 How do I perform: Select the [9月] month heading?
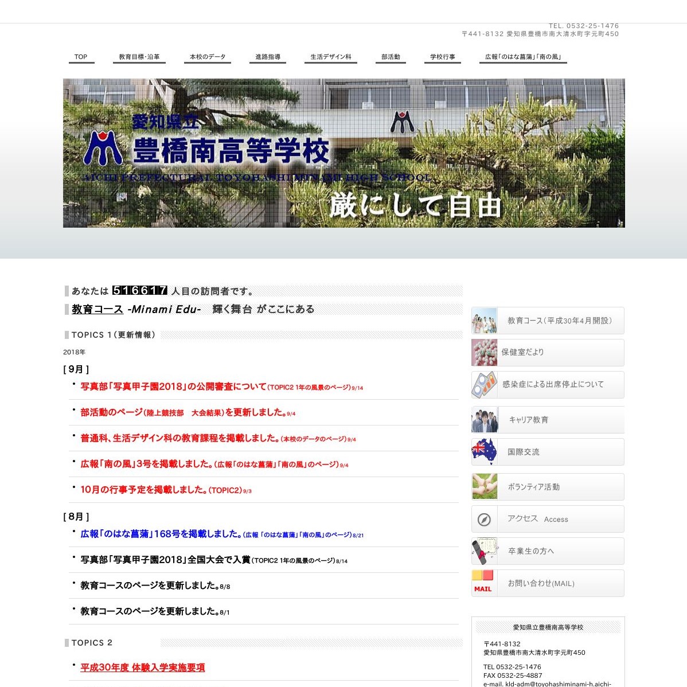click(x=76, y=369)
